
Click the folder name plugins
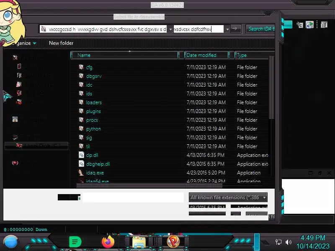click(x=93, y=111)
